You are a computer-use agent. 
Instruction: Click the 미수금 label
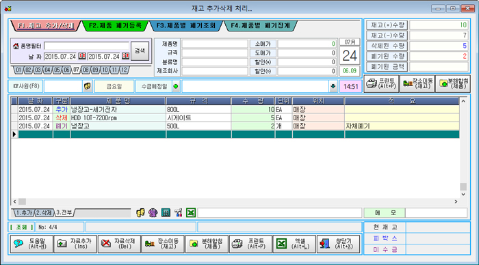pyautogui.click(x=385, y=250)
